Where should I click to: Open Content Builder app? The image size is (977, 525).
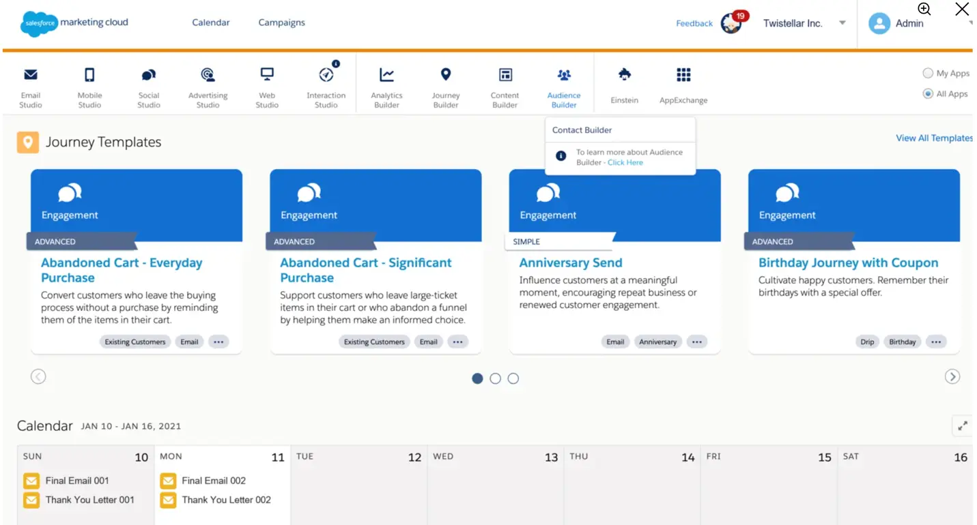(x=505, y=87)
